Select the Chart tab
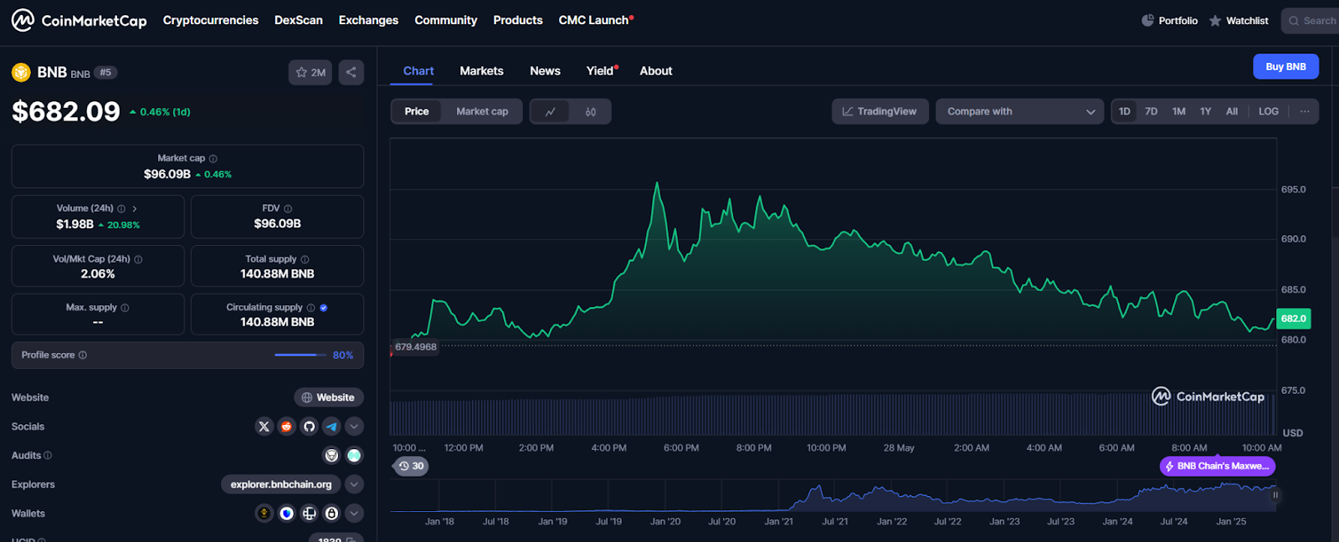The width and height of the screenshot is (1339, 542). coord(418,71)
